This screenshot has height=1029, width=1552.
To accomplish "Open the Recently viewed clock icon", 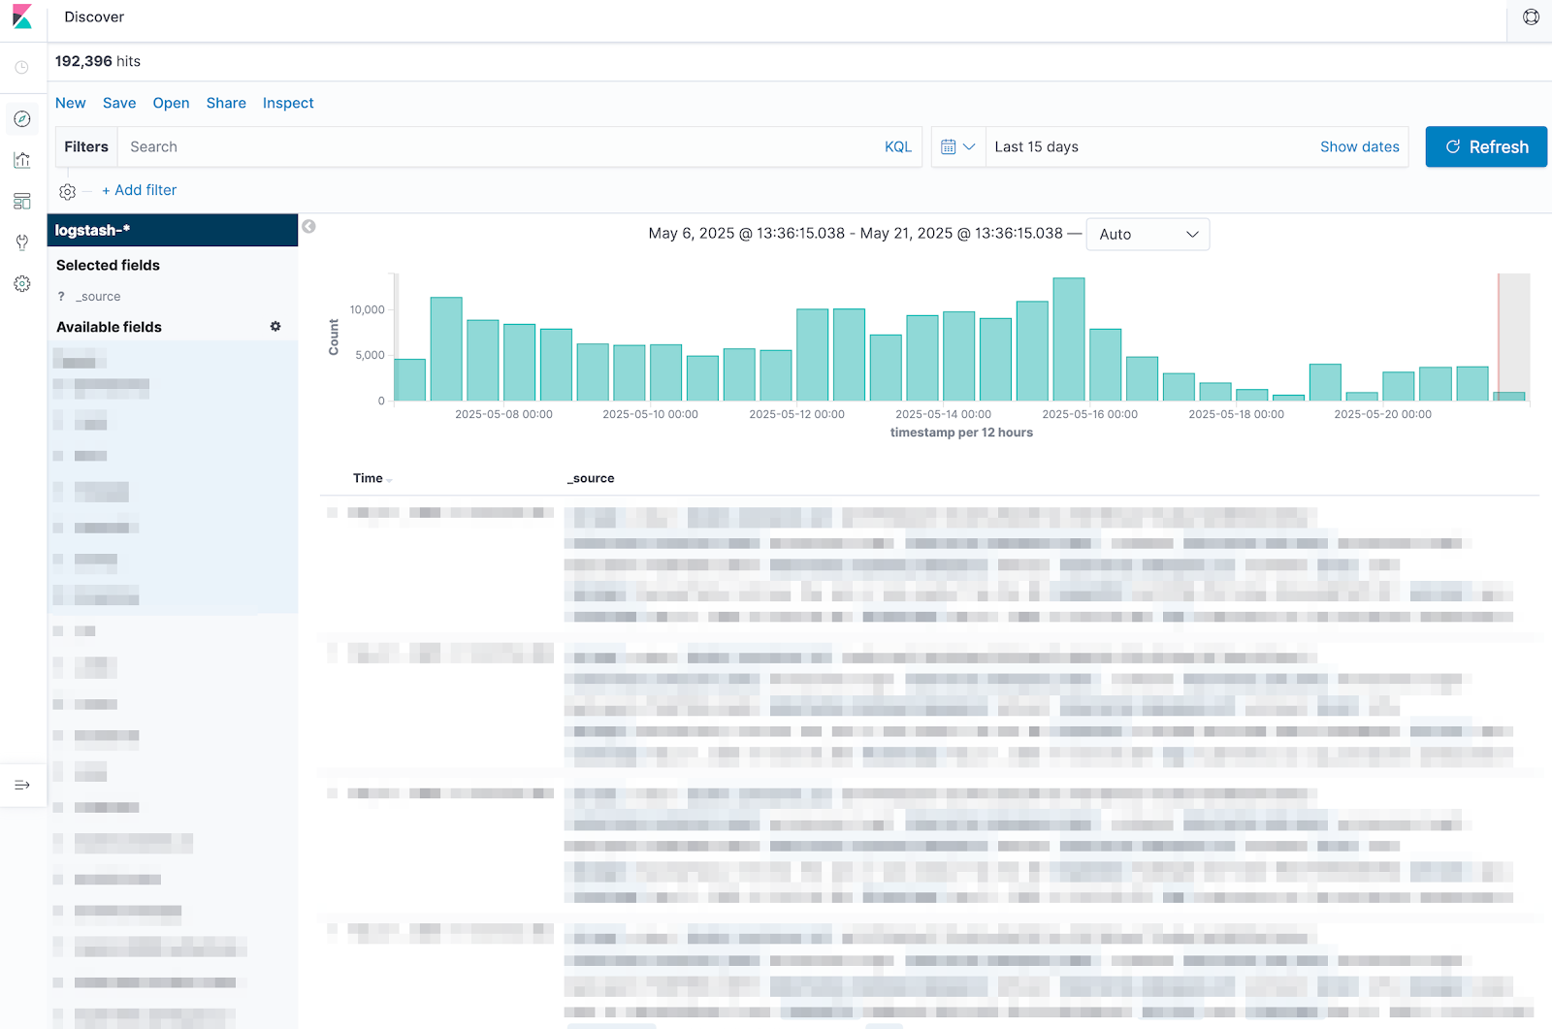I will 21,68.
